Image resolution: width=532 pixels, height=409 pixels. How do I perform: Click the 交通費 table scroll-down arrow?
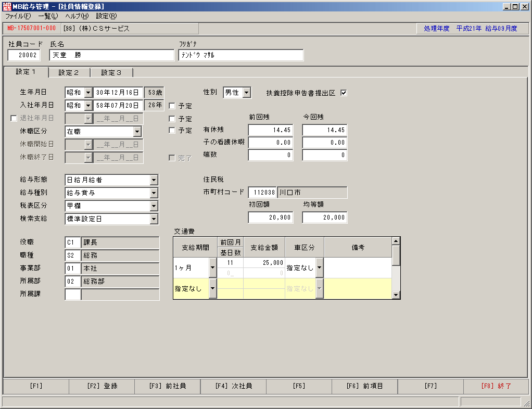(x=396, y=295)
